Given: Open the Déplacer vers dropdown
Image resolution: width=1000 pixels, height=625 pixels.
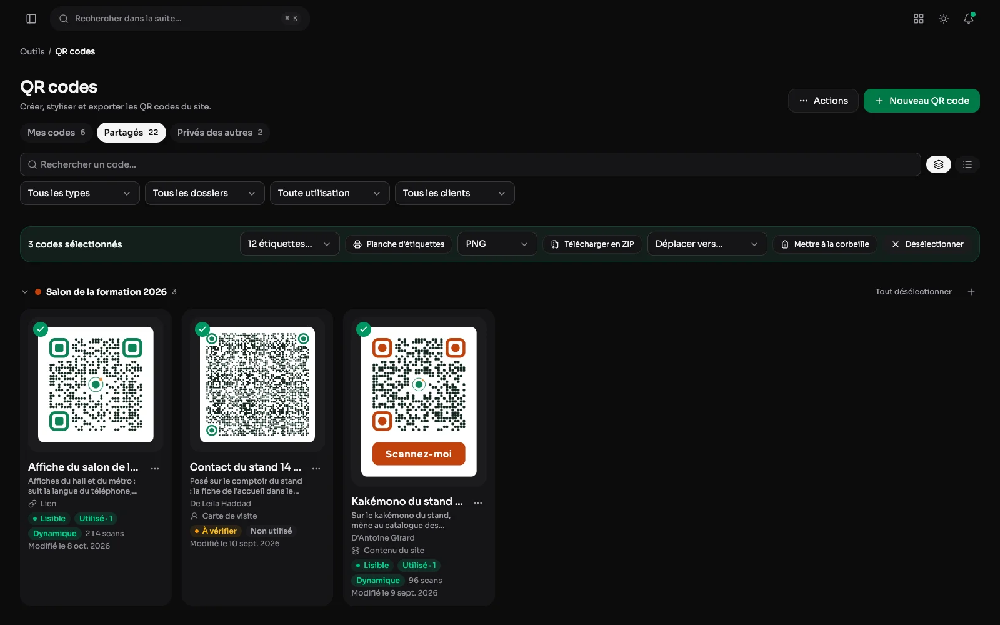Looking at the screenshot, I should tap(707, 244).
